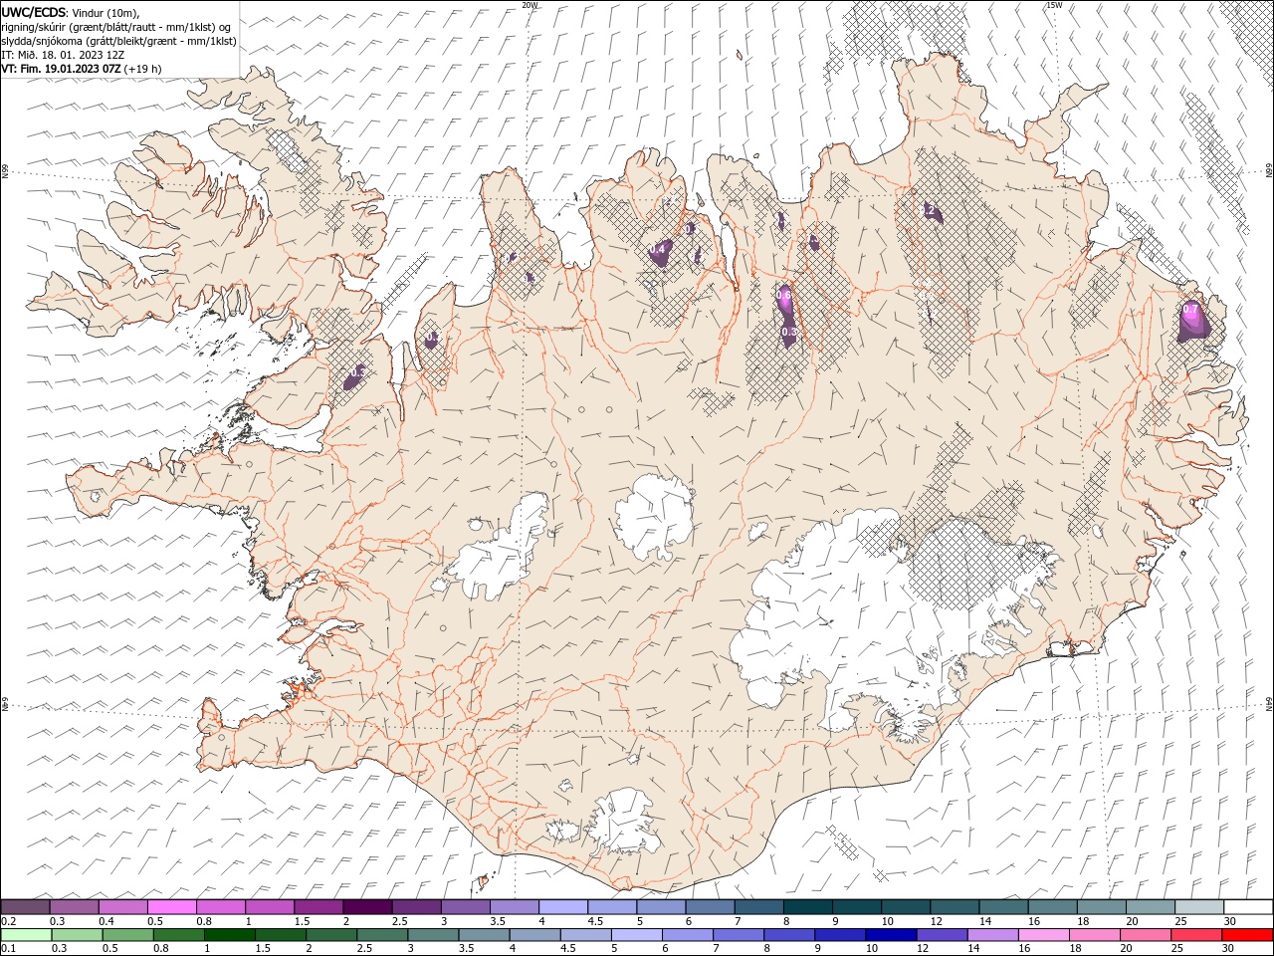Select the deep navy 10 rain legend swatch
1274x956 pixels.
(x=891, y=935)
